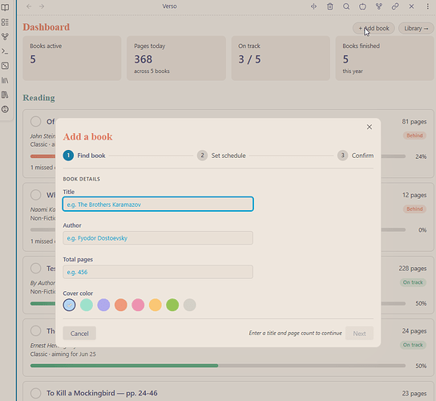Click the apple-shaped icon in the toolbar
The image size is (436, 401).
pyautogui.click(x=362, y=6)
